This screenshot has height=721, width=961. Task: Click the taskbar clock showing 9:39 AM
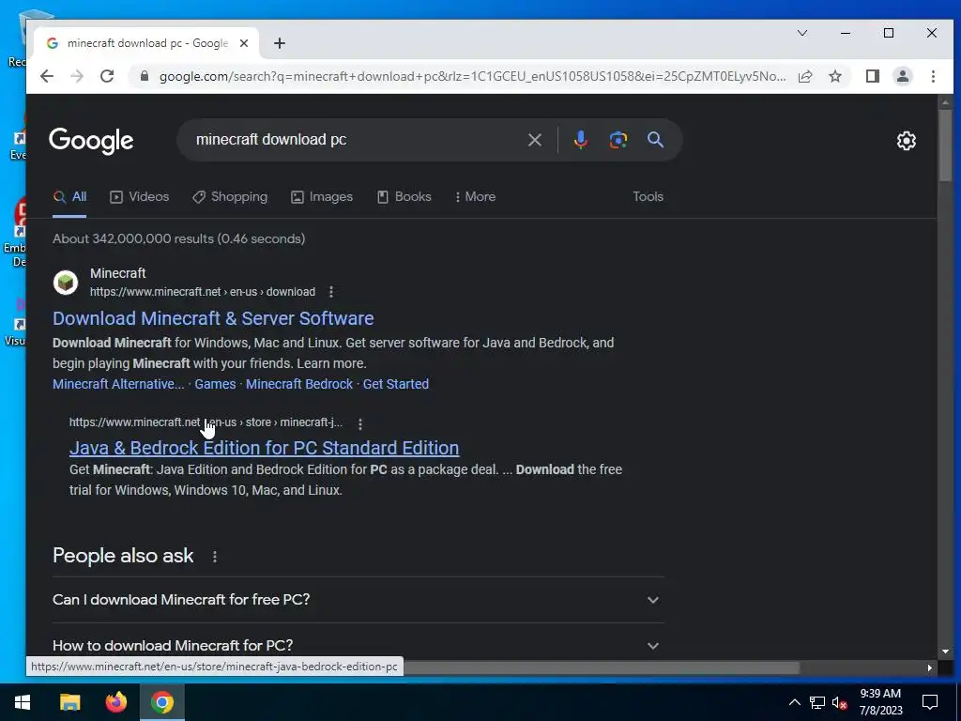[x=880, y=702]
